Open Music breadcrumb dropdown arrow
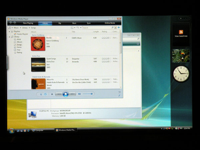Viewport: 200px width, 150px height. 12,28
